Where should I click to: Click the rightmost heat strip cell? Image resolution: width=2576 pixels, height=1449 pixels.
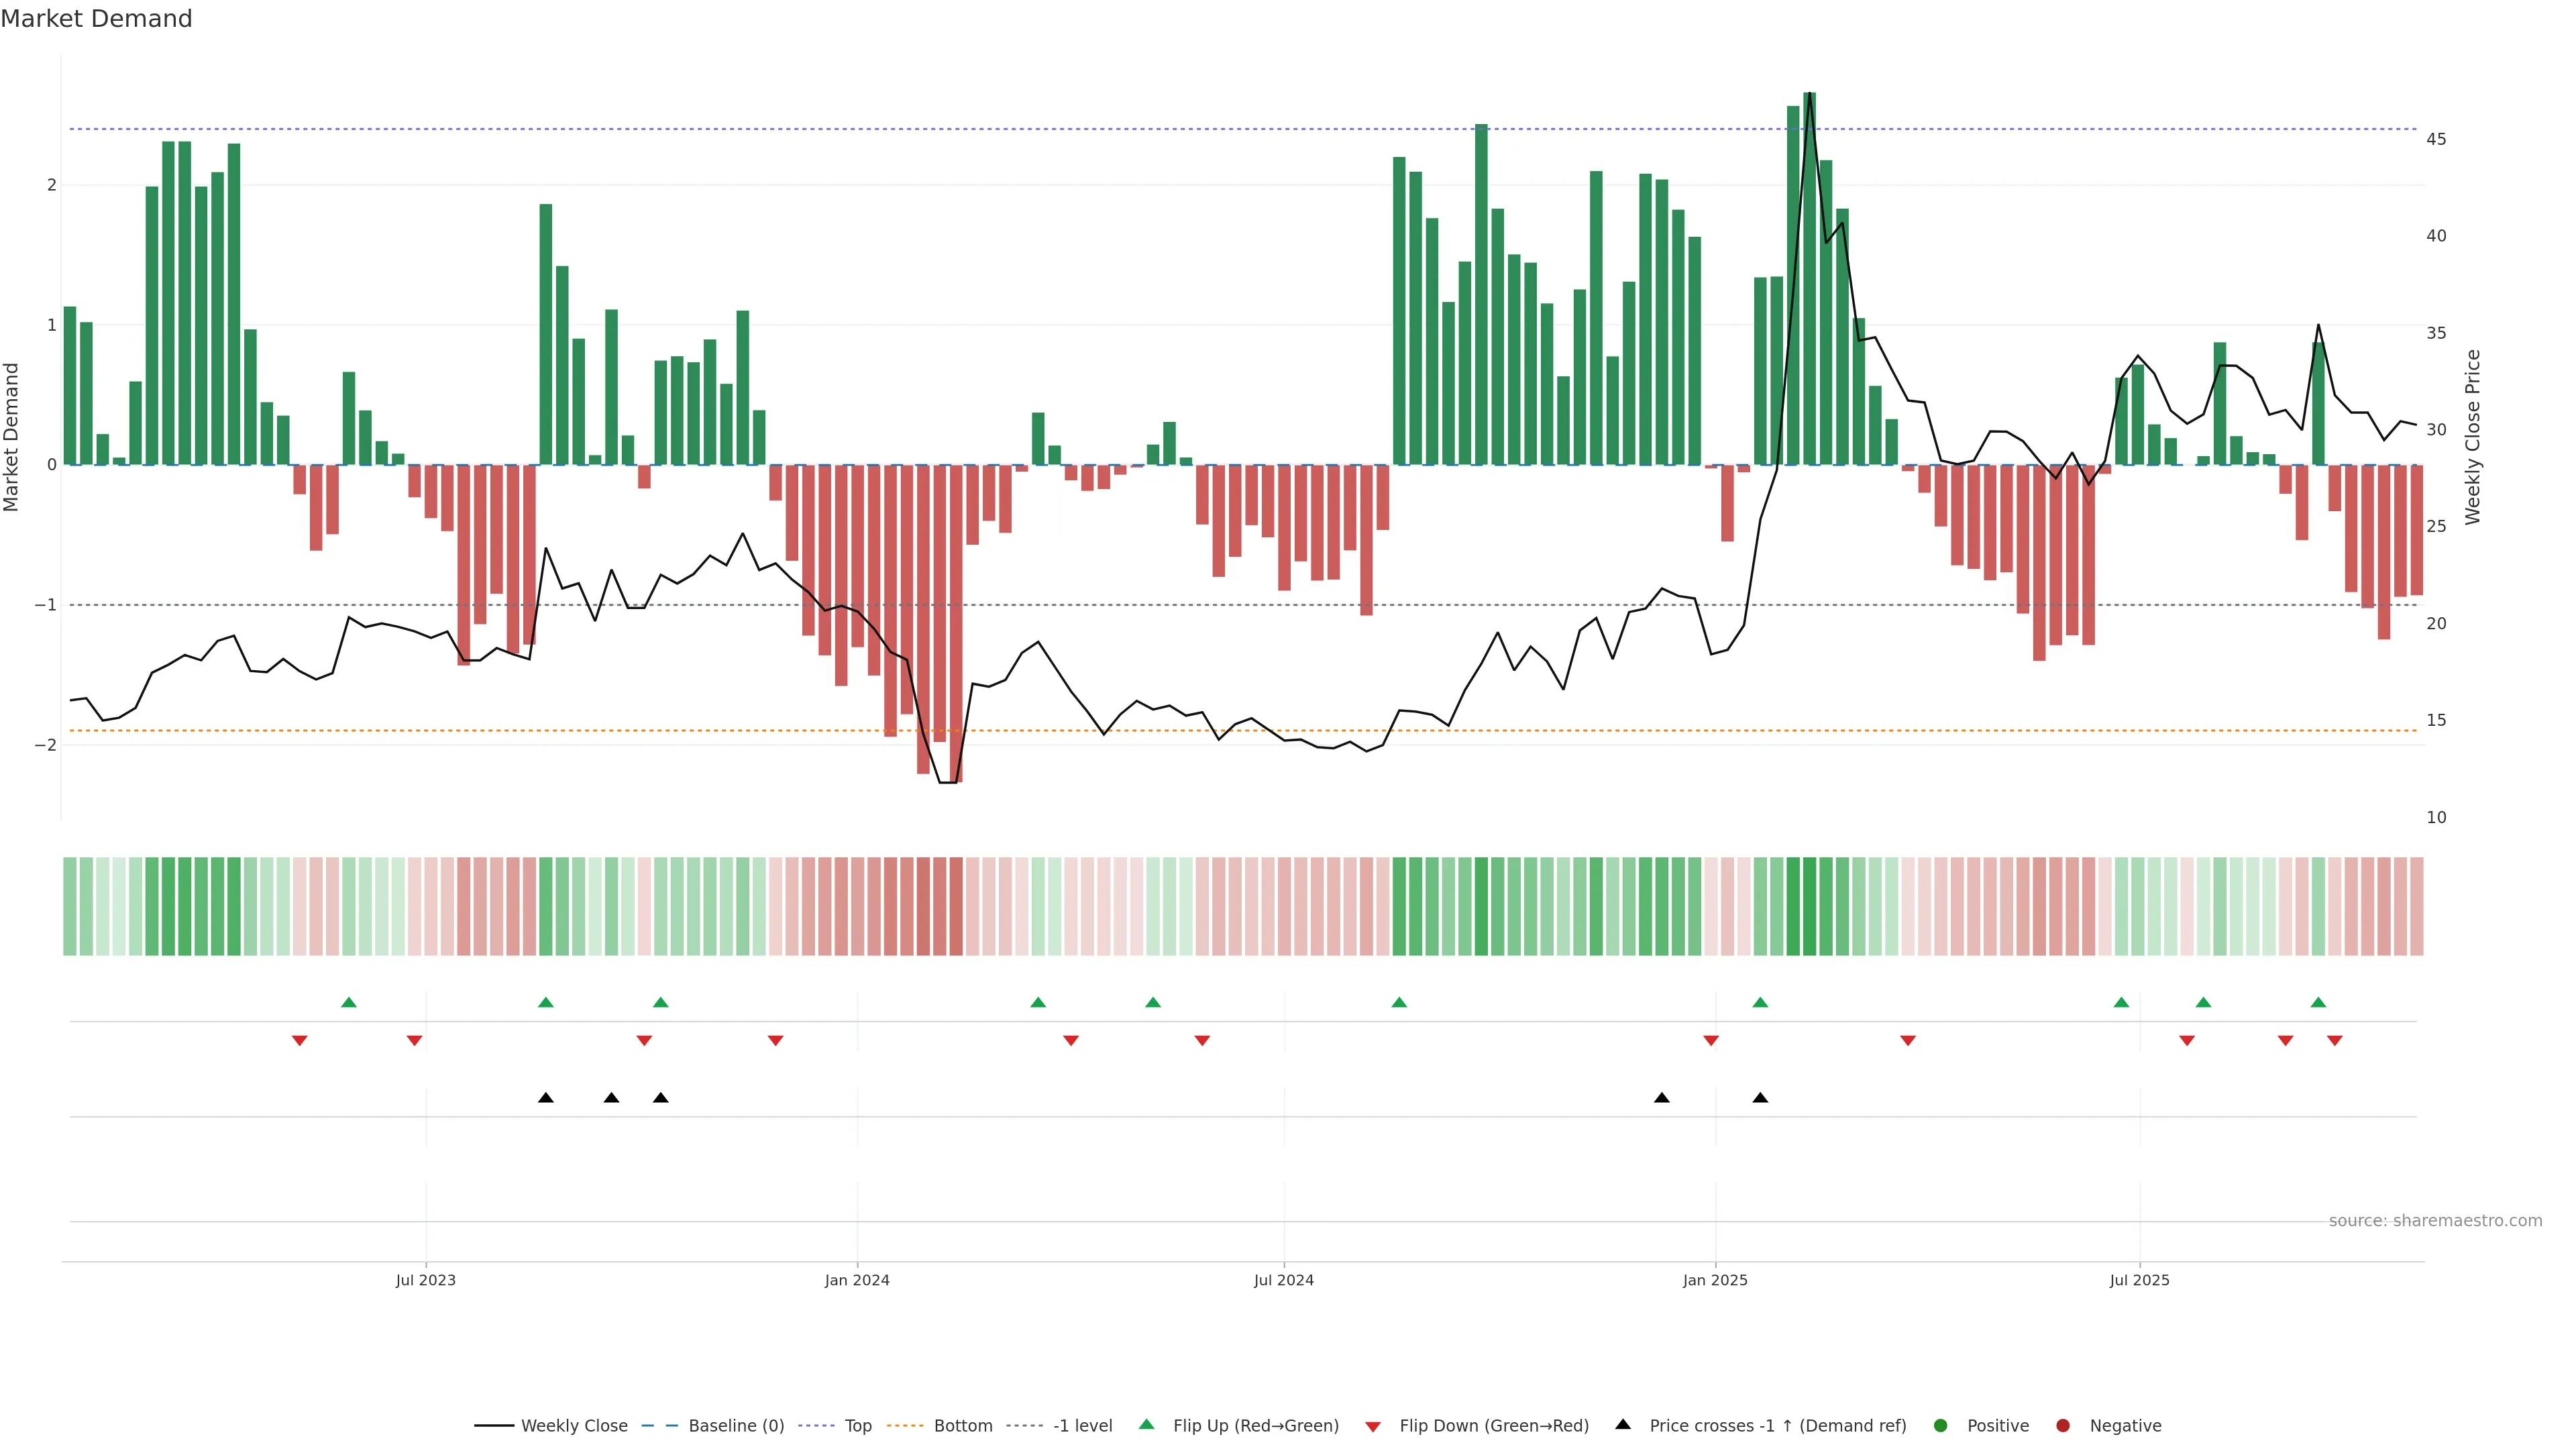(x=2416, y=906)
